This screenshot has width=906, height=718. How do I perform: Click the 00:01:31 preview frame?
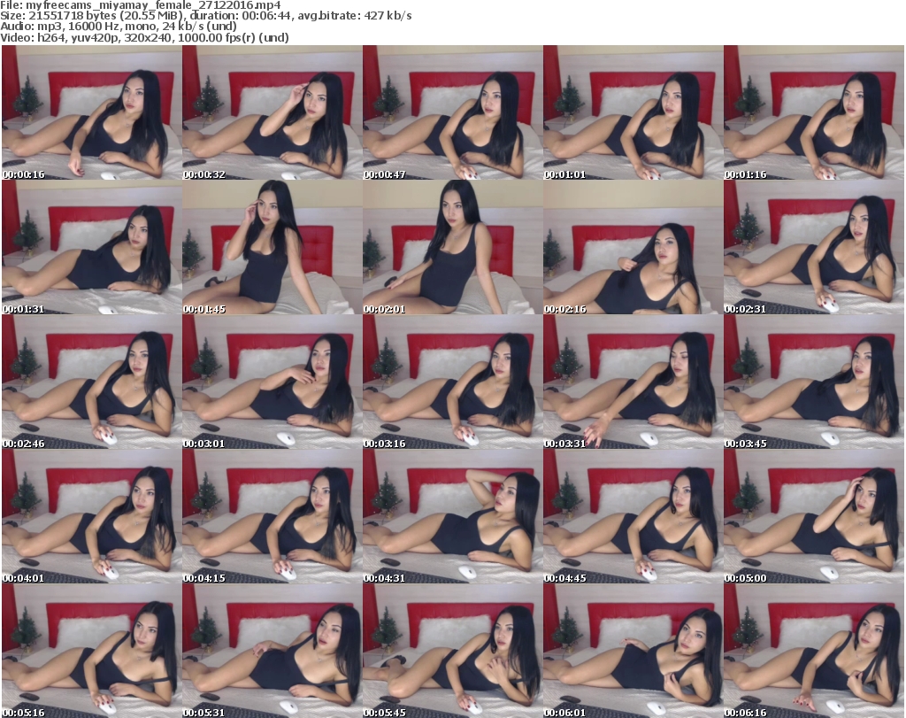tap(91, 247)
